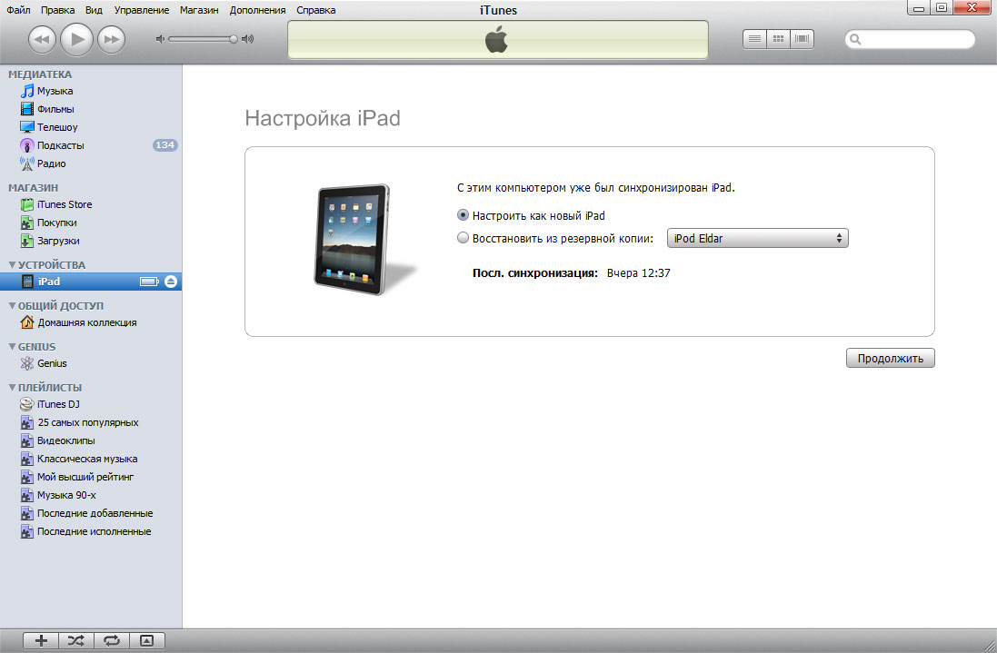Open the Дополнения menu
Screen dimensions: 997x653
(x=257, y=10)
